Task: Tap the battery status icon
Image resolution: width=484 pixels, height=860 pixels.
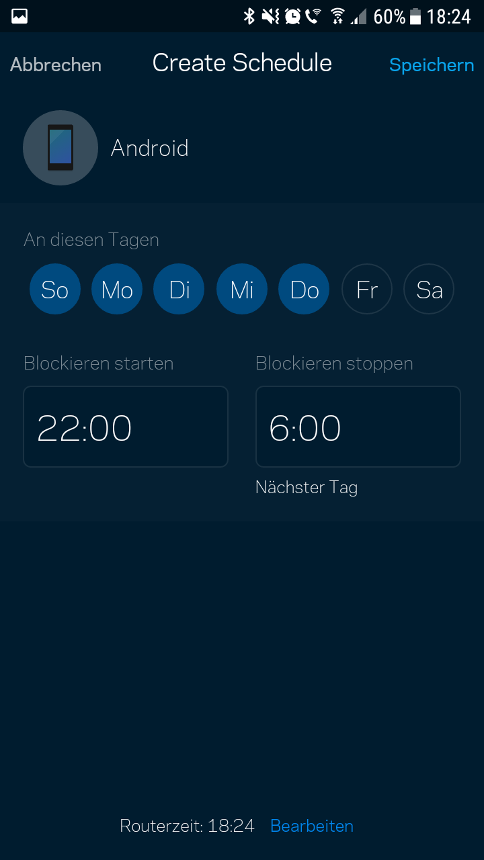Action: coord(415,16)
